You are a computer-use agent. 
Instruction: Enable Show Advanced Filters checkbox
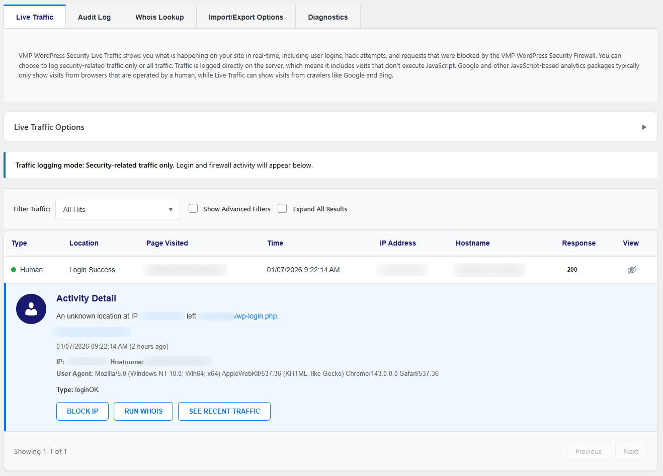[x=193, y=208]
